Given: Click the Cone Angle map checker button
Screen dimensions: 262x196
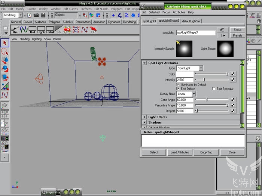Looking at the screenshot, I should [232, 100].
